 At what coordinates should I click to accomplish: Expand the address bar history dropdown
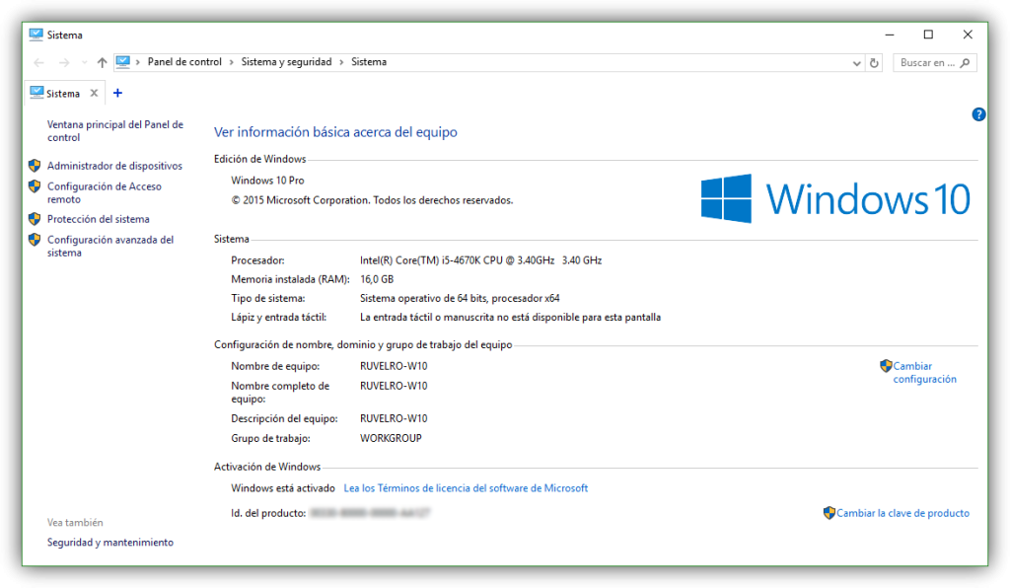coord(856,63)
